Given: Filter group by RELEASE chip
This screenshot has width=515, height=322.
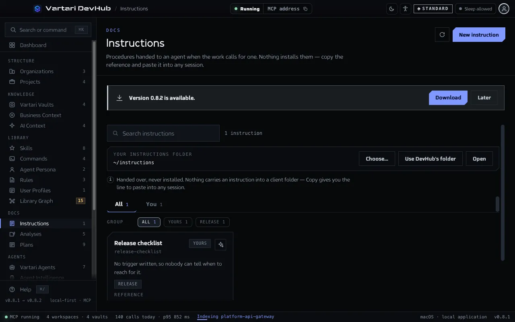Looking at the screenshot, I should pos(212,222).
